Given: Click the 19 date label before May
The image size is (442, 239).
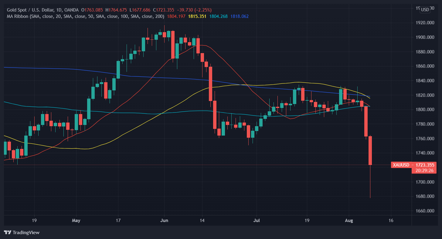Looking at the screenshot, I should [34, 220].
